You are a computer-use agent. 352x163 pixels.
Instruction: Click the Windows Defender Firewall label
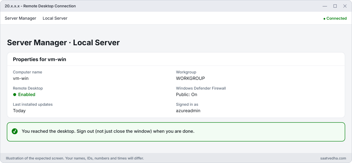[x=201, y=88]
